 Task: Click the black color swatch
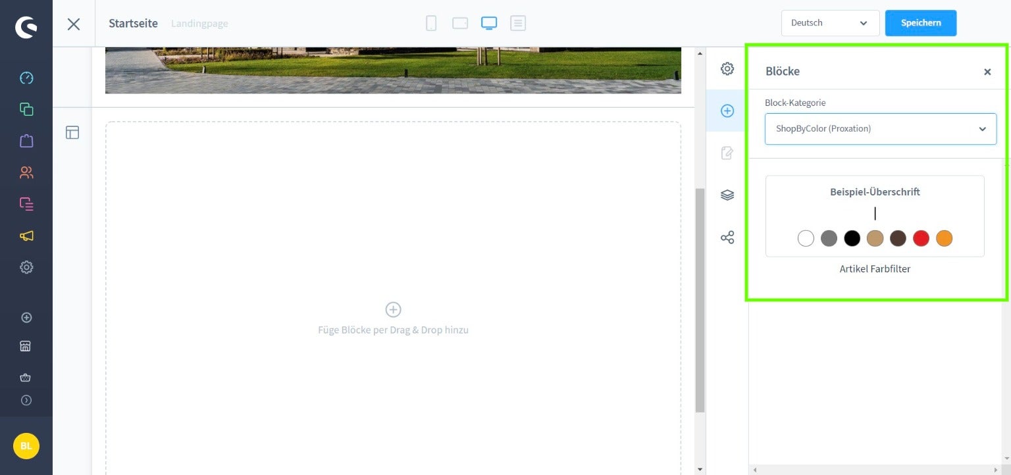(x=852, y=238)
